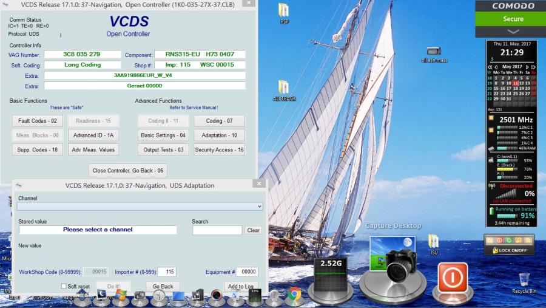Tick the Soft reset checkbox
The height and width of the screenshot is (308, 546).
point(64,286)
